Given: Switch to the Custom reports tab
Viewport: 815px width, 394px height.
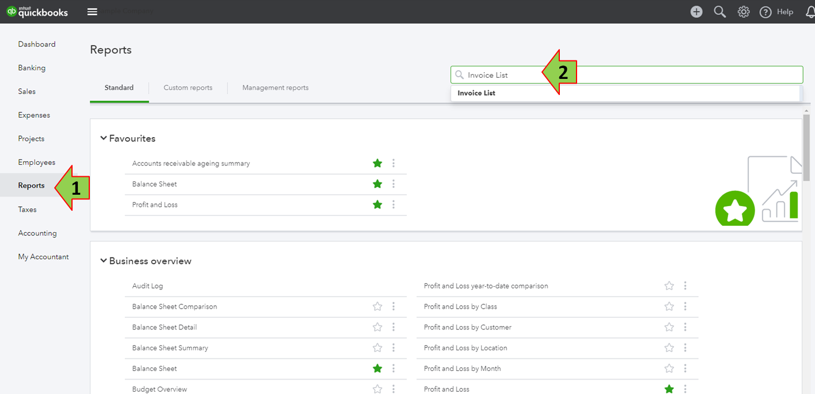Looking at the screenshot, I should [188, 88].
